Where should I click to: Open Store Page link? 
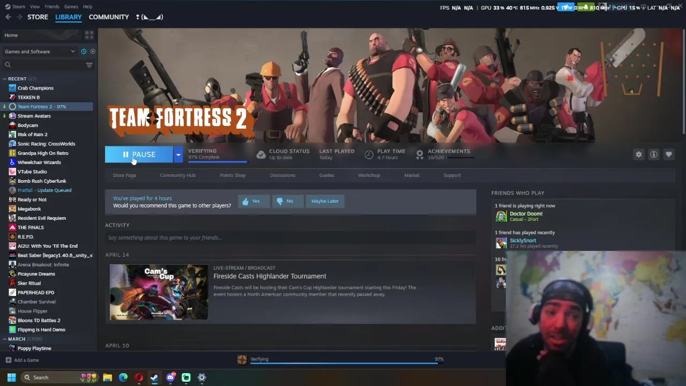[124, 175]
